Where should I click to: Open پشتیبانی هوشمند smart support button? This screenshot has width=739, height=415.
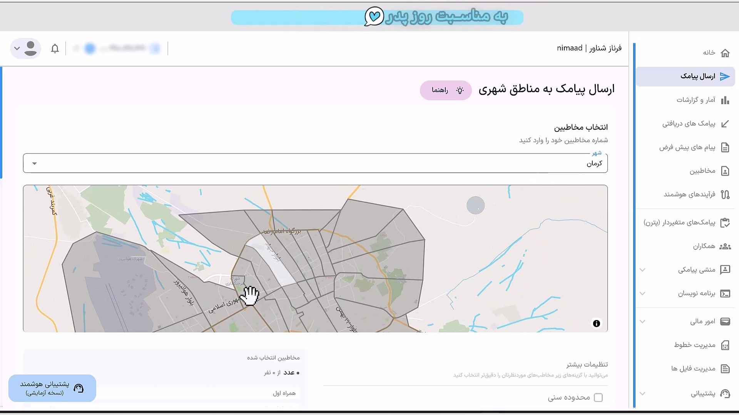point(52,388)
